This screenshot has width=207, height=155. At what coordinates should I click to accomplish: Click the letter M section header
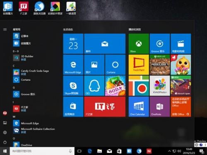coord(14,117)
